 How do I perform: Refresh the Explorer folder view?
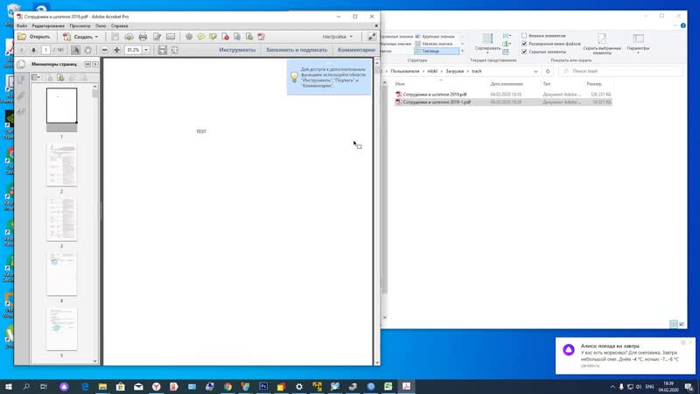click(x=548, y=72)
